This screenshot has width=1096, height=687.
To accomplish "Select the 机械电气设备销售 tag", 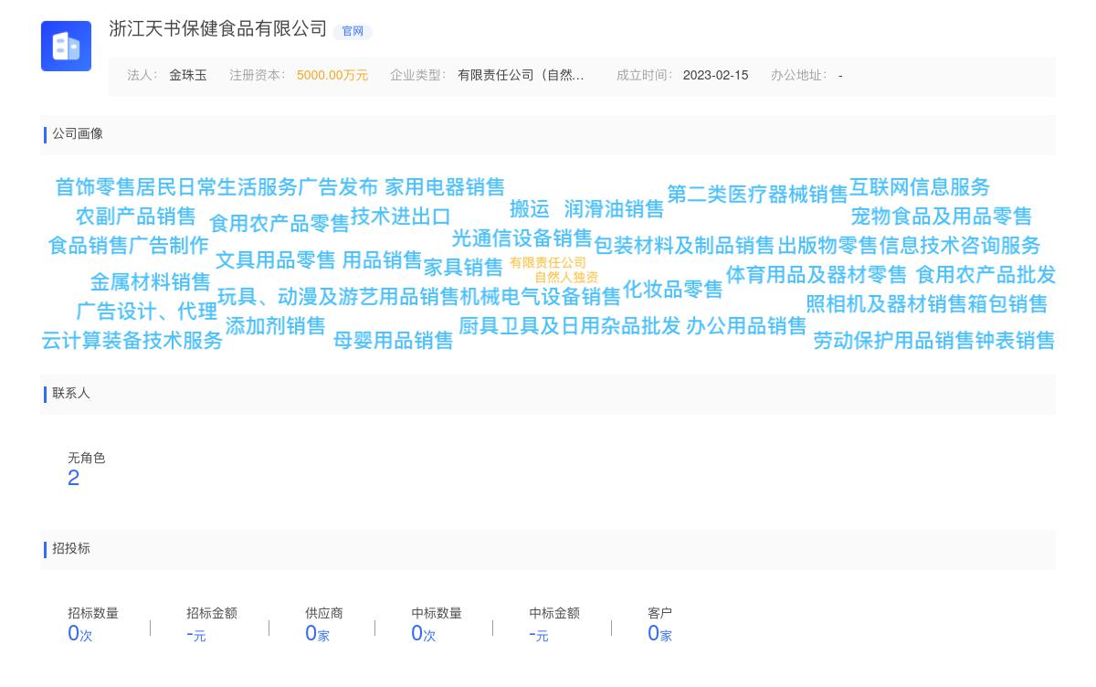I will pyautogui.click(x=540, y=297).
